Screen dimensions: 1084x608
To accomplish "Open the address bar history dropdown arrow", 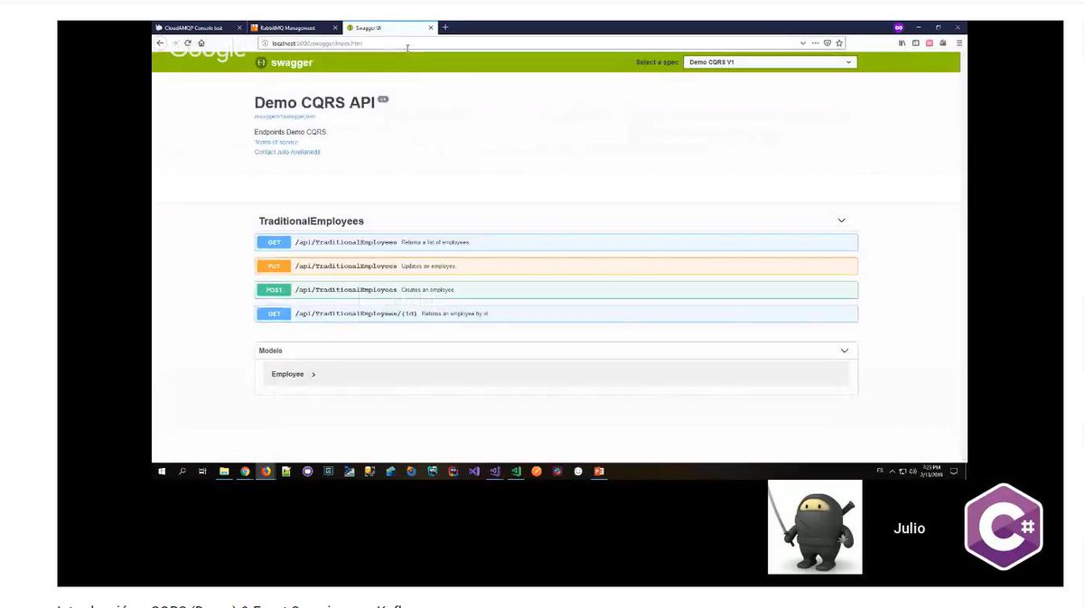I will pyautogui.click(x=803, y=42).
